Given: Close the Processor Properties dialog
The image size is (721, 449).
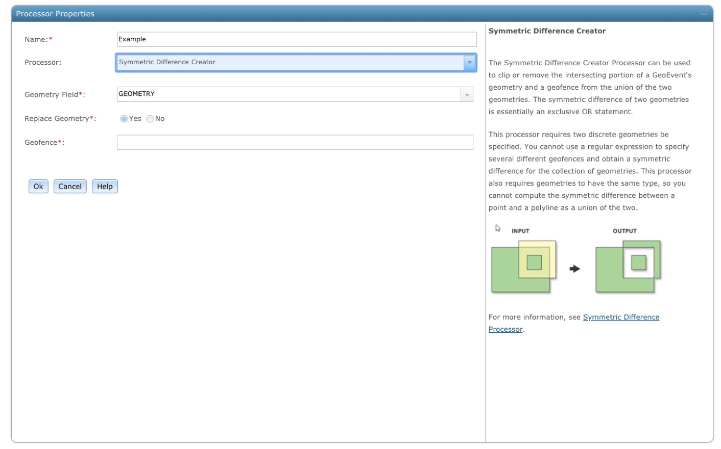Looking at the screenshot, I should click(x=703, y=12).
